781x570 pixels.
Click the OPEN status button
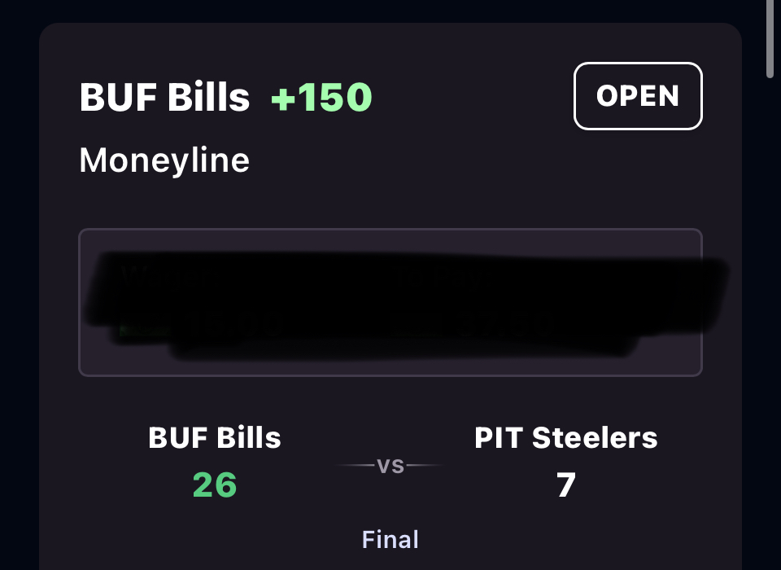point(638,96)
